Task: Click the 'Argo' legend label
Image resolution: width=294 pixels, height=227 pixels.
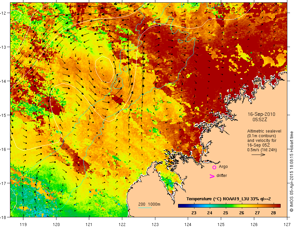Action: pyautogui.click(x=223, y=167)
